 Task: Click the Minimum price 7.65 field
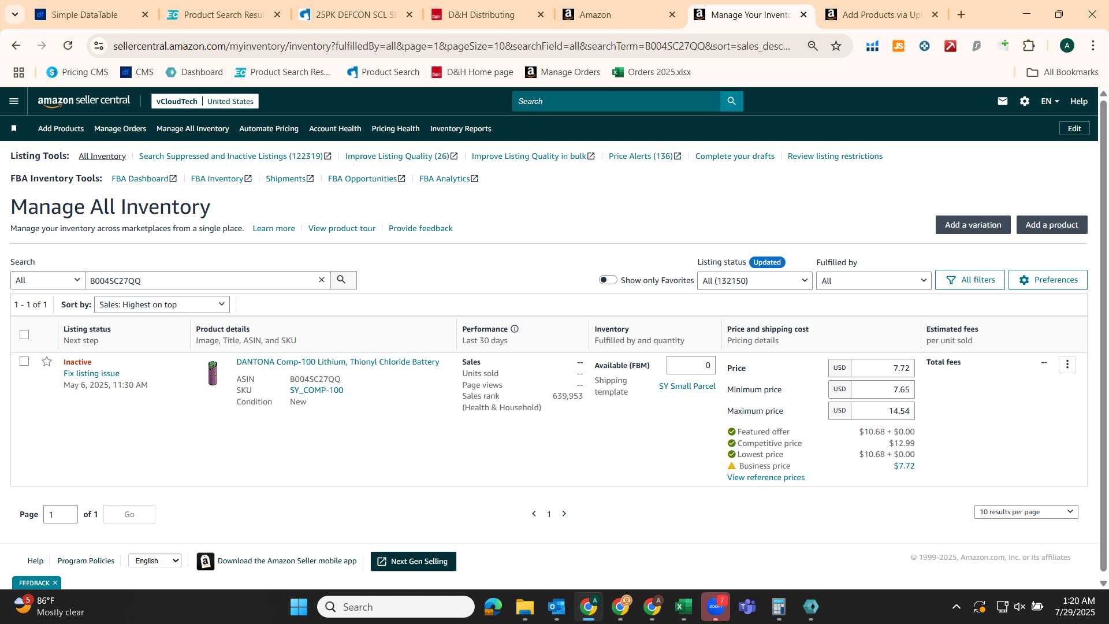882,389
